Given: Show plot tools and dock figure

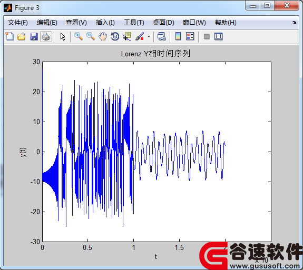Looking at the screenshot, I should coord(219,36).
